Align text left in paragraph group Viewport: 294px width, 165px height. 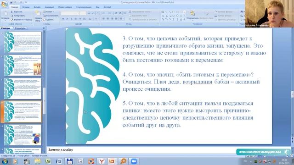[104, 19]
